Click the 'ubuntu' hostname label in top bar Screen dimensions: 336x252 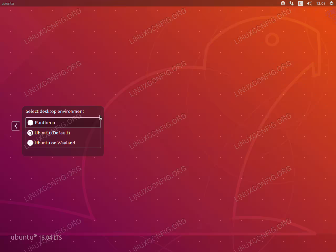8,3
